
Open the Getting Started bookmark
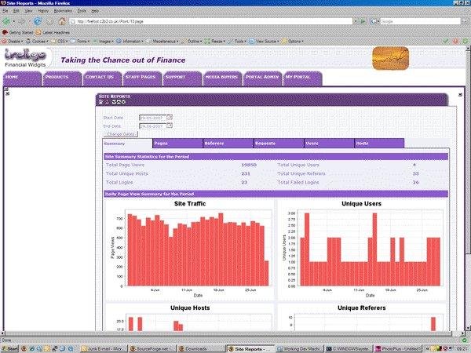pos(18,32)
